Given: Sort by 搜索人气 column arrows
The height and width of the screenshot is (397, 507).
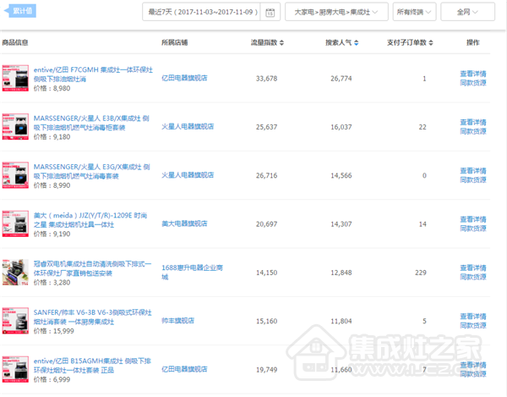Looking at the screenshot, I should tap(356, 42).
